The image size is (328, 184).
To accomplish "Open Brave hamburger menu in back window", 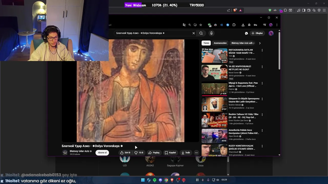I will click(x=324, y=10).
